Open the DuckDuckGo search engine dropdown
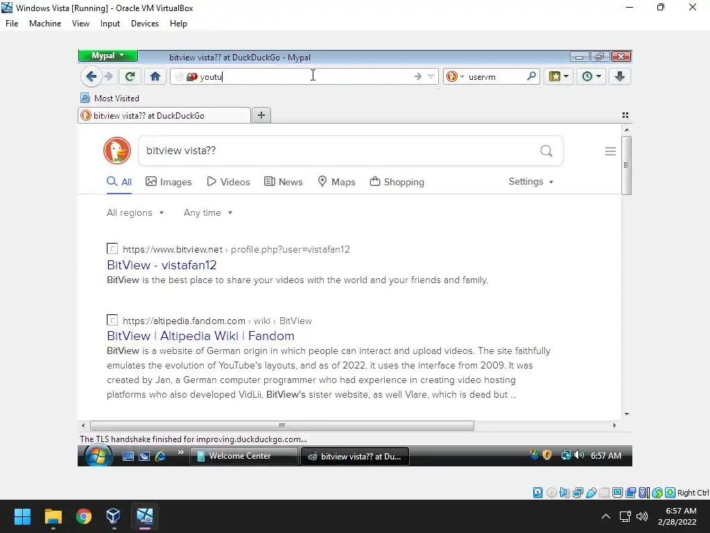 pyautogui.click(x=455, y=76)
